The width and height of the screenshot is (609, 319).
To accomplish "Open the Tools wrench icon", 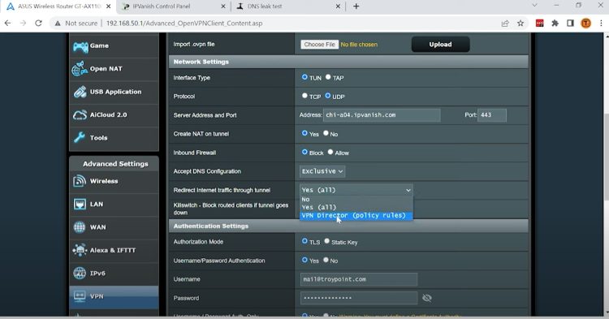I will 80,137.
